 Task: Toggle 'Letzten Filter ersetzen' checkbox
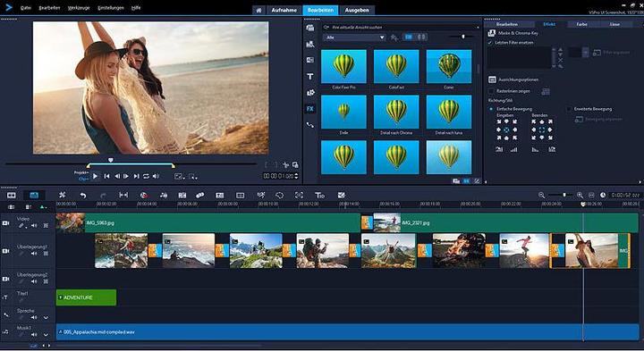[x=490, y=43]
